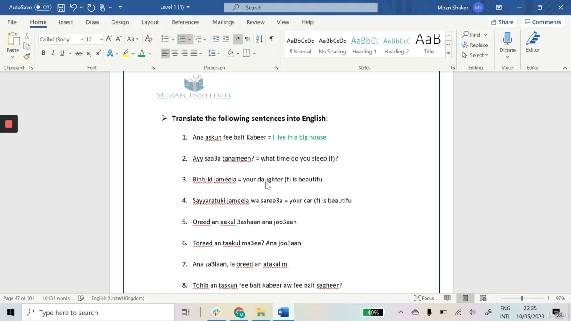Expand the Select dropdown in Editing group

click(x=476, y=55)
